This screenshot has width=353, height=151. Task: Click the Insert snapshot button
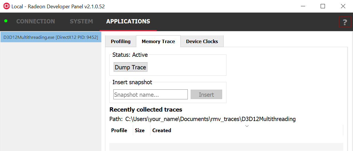206,94
